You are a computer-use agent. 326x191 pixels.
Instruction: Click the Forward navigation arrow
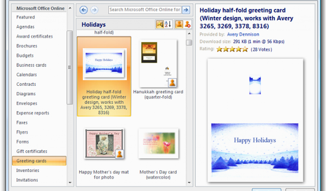pos(94,10)
